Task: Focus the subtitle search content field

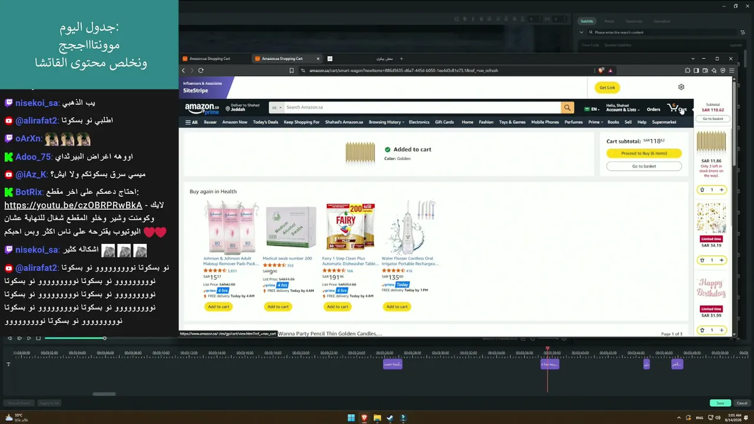Action: (x=663, y=32)
